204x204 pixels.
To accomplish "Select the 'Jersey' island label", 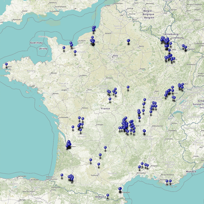I will point(43,49).
